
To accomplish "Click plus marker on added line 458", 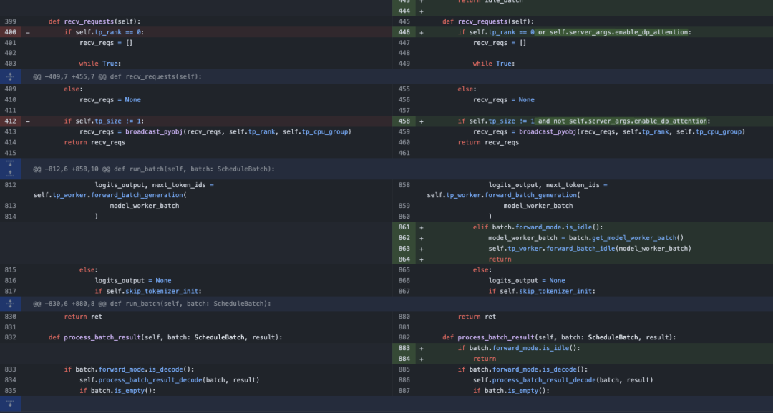I will pos(422,121).
